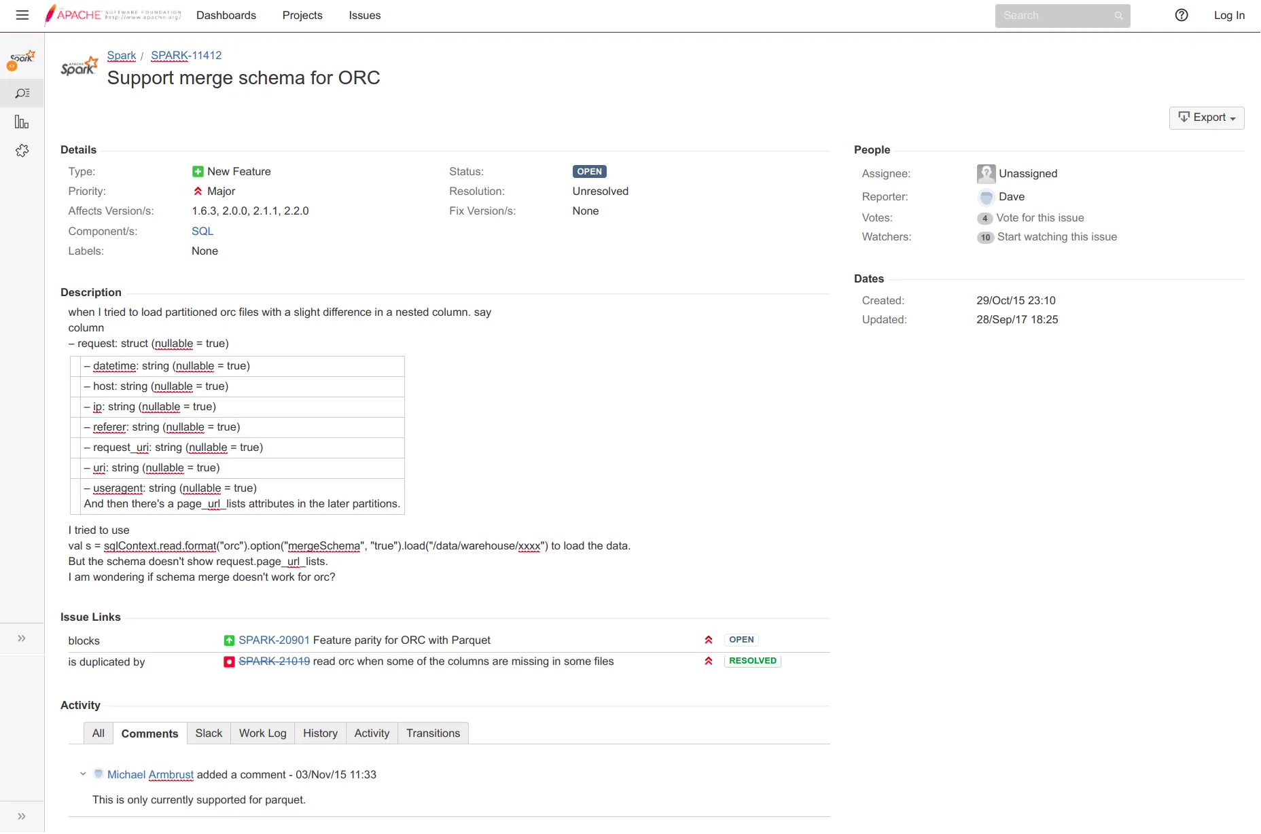Open the Work Log tab

[263, 733]
